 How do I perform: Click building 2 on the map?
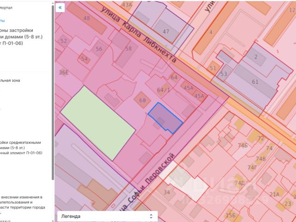(x=256, y=57)
